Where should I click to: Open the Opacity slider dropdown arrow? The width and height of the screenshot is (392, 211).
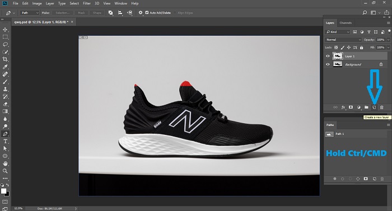click(388, 40)
